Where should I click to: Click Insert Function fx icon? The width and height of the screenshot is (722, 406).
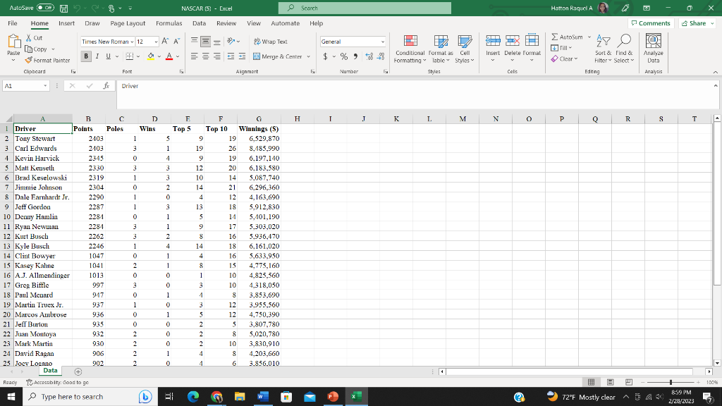coord(106,85)
